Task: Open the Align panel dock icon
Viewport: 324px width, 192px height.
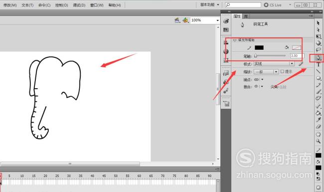Action: coord(226,42)
